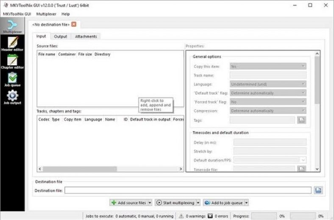Click the Jobs to execute status text

point(129,216)
